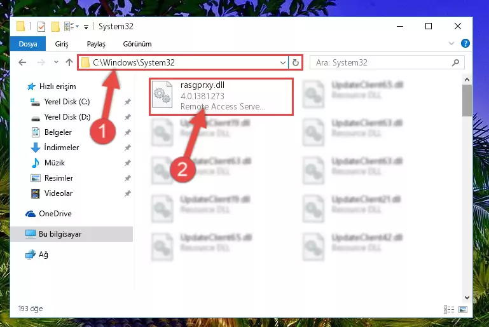Viewport: 489px width, 327px height.
Task: Go forward with the right arrow
Action: tap(41, 62)
